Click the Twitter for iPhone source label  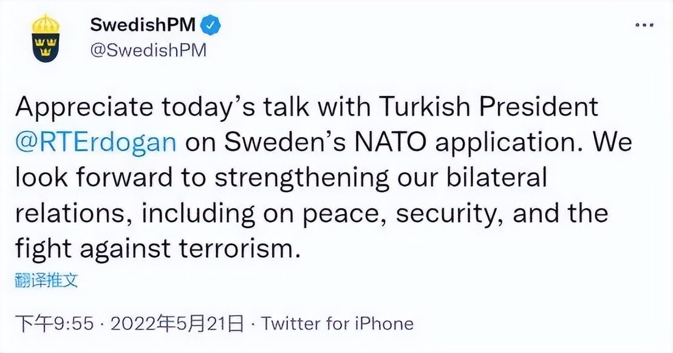(337, 323)
